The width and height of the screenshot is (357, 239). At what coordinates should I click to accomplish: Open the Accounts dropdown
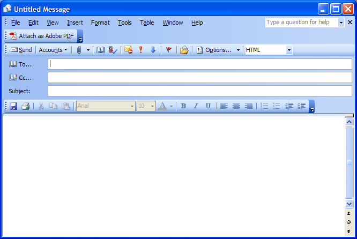point(53,50)
